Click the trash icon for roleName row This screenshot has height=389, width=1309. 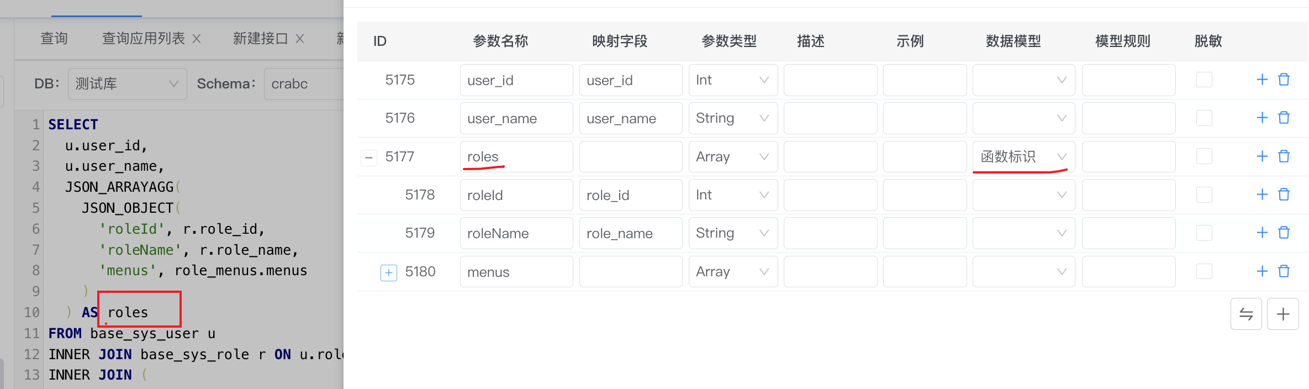point(1284,233)
